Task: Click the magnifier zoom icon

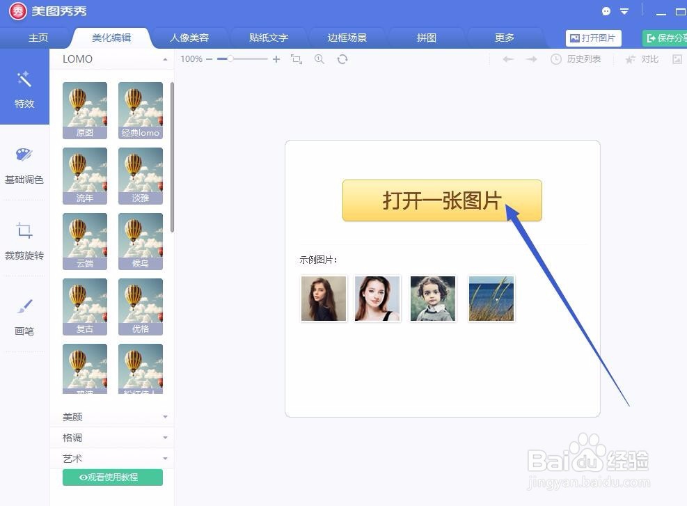Action: (x=319, y=59)
